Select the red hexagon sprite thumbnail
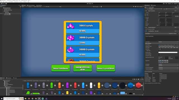This screenshot has width=179, height=100. click(138, 85)
